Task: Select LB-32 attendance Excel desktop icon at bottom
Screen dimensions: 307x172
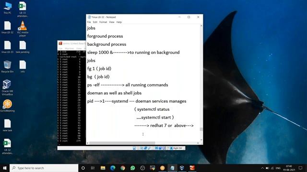Action: click(8, 147)
